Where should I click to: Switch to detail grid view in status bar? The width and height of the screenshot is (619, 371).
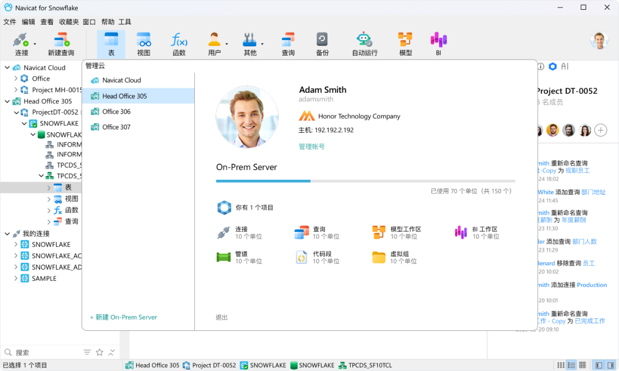point(582,365)
